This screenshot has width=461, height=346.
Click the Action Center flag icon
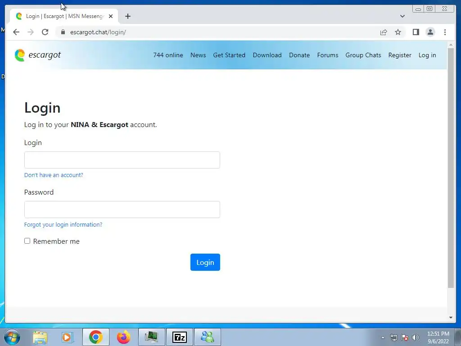[x=405, y=337]
